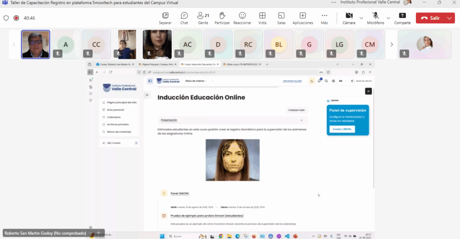Open RS user menu
Screen dimensions: 460x239
tap(341, 81)
